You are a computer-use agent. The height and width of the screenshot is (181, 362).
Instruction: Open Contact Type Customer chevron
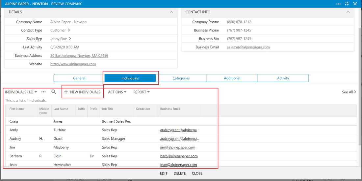69,30
